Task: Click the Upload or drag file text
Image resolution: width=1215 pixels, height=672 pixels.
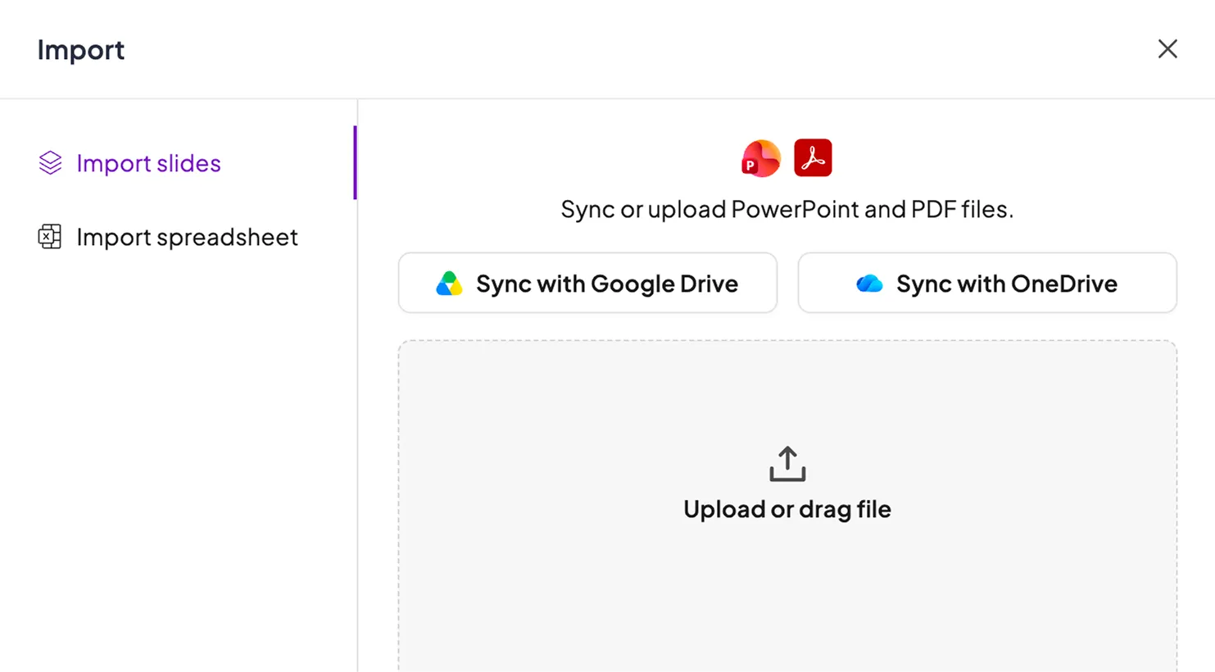Action: click(x=787, y=509)
